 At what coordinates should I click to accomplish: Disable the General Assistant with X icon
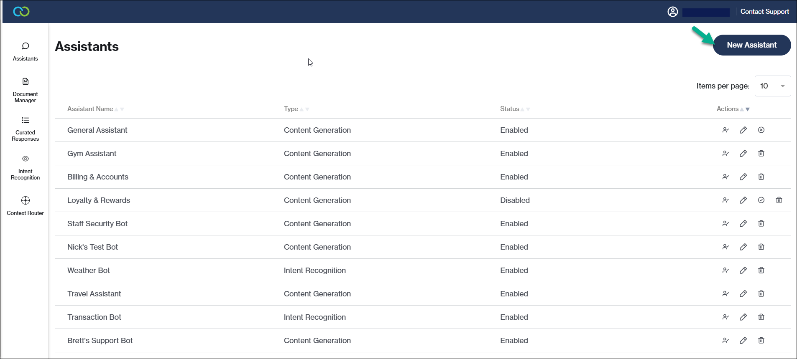tap(761, 130)
